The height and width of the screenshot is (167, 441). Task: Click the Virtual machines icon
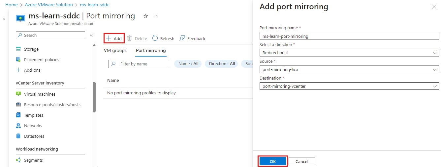(x=18, y=94)
